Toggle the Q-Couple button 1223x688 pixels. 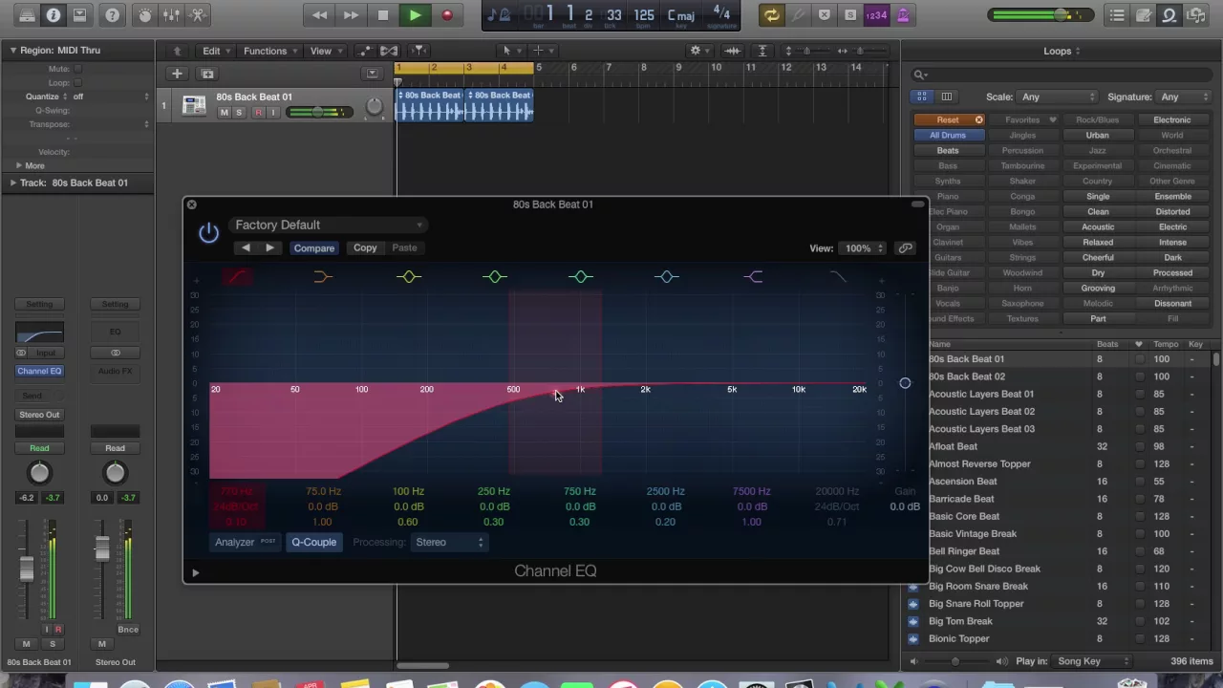(x=313, y=542)
